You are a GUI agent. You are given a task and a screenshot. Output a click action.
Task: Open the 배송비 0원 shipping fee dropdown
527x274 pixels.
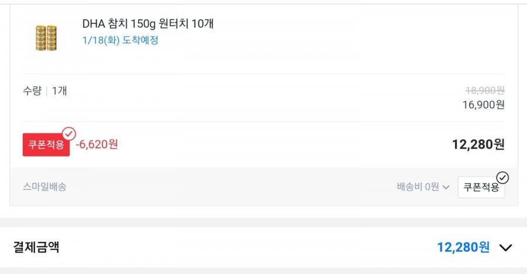tap(423, 187)
